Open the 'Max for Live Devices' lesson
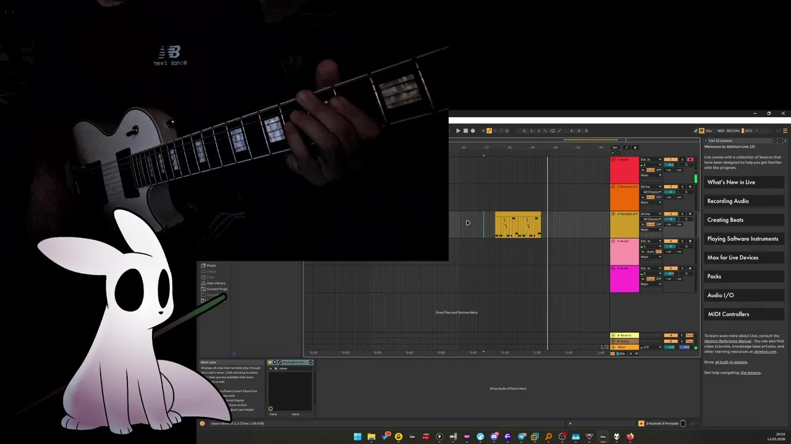The image size is (791, 444). (744, 258)
